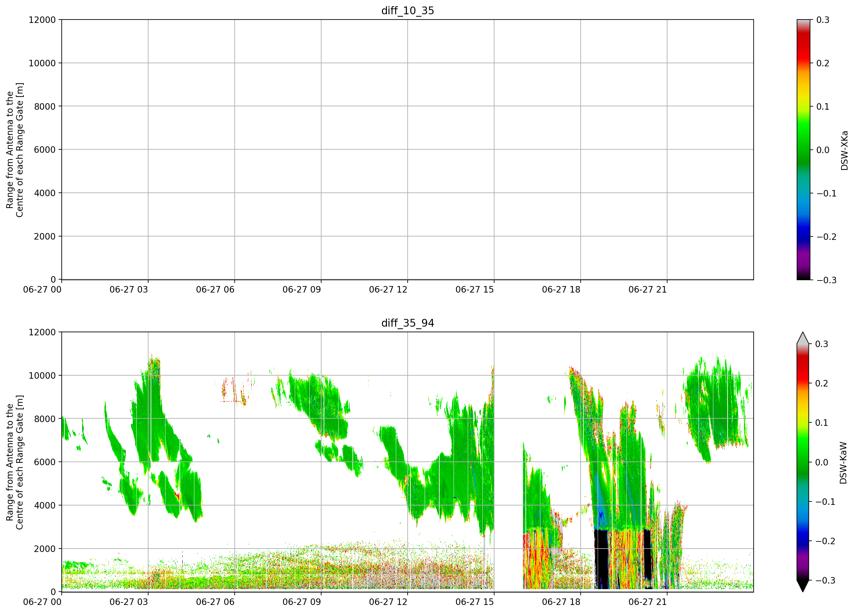Image resolution: width=855 pixels, height=613 pixels.
Task: Click the 06-27 21 tick label on top plot
Action: coord(648,289)
